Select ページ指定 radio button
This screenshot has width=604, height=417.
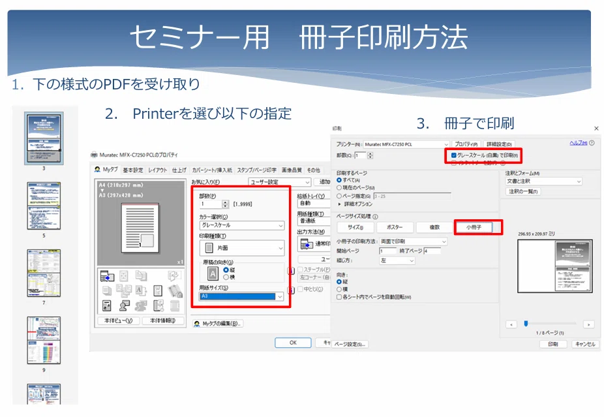(339, 196)
